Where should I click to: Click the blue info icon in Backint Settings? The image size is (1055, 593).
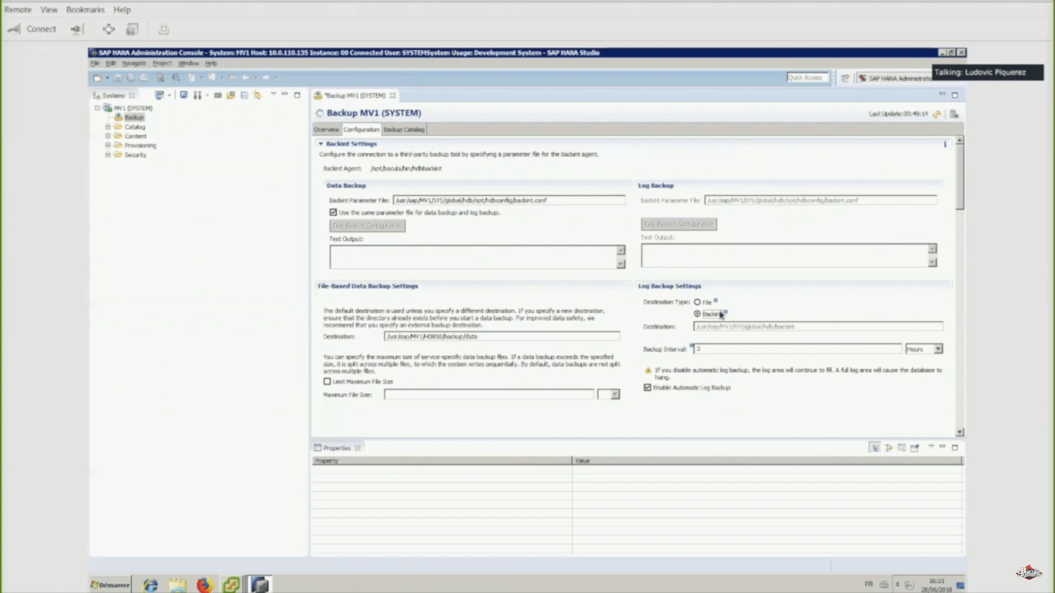coord(945,144)
